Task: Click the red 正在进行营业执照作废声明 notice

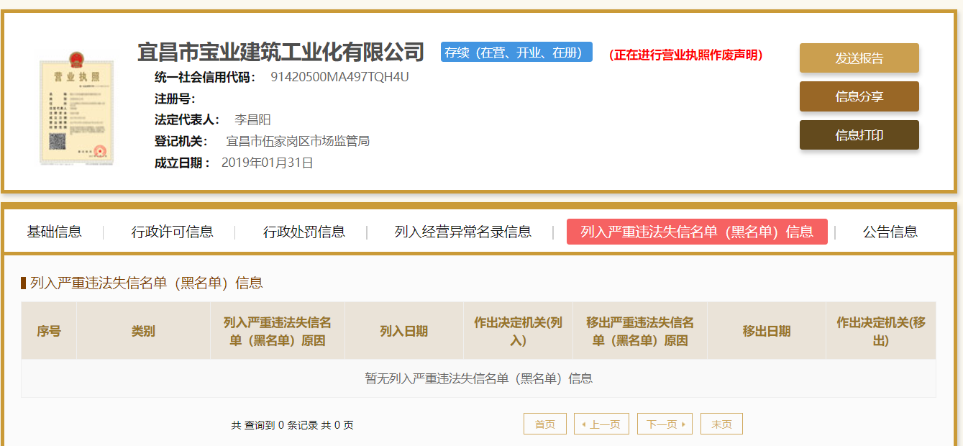Action: (686, 55)
